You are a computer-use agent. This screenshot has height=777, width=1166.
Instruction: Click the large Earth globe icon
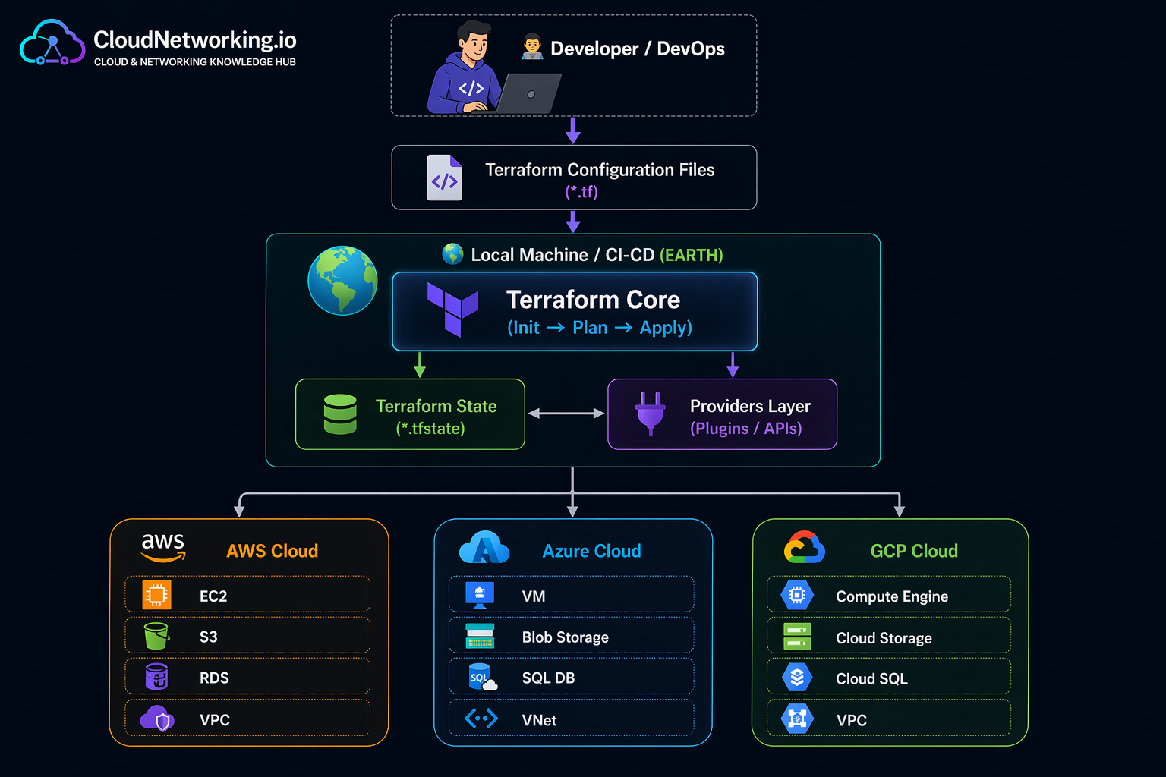pyautogui.click(x=342, y=280)
